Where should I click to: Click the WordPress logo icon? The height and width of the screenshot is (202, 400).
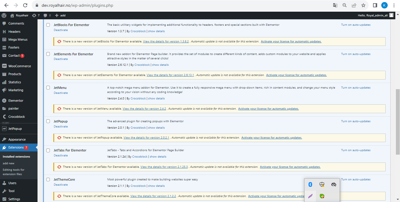point(4,15)
